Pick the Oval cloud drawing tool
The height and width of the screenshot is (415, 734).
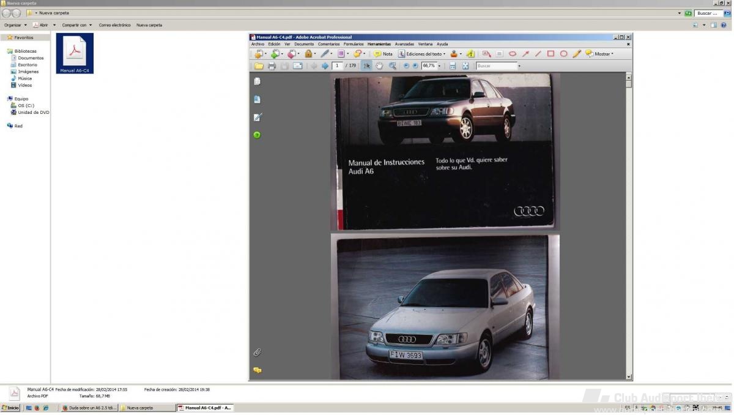coord(513,54)
